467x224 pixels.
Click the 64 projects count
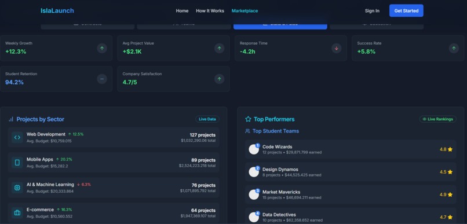[203, 210]
